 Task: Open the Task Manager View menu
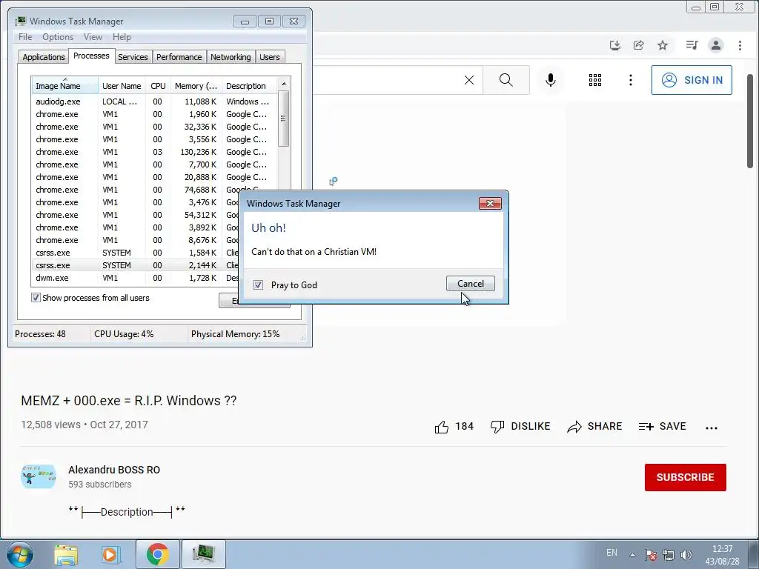(93, 37)
